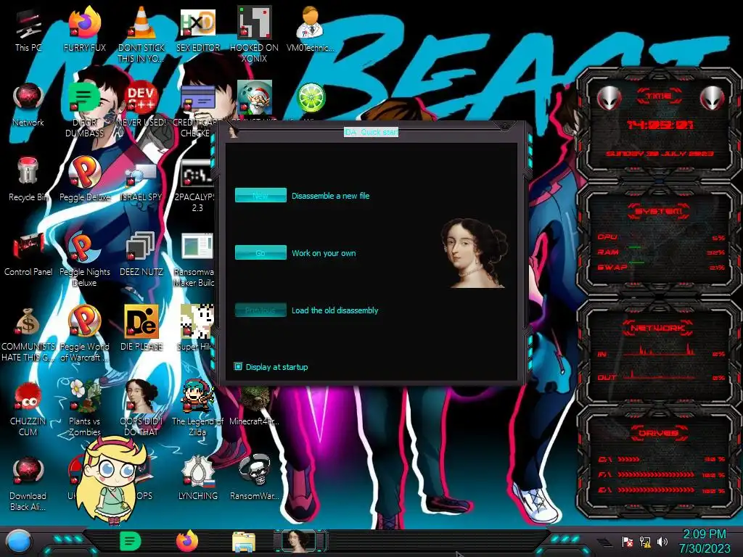Open the green chat app in taskbar
Viewport: 743px width, 557px height.
tap(131, 541)
